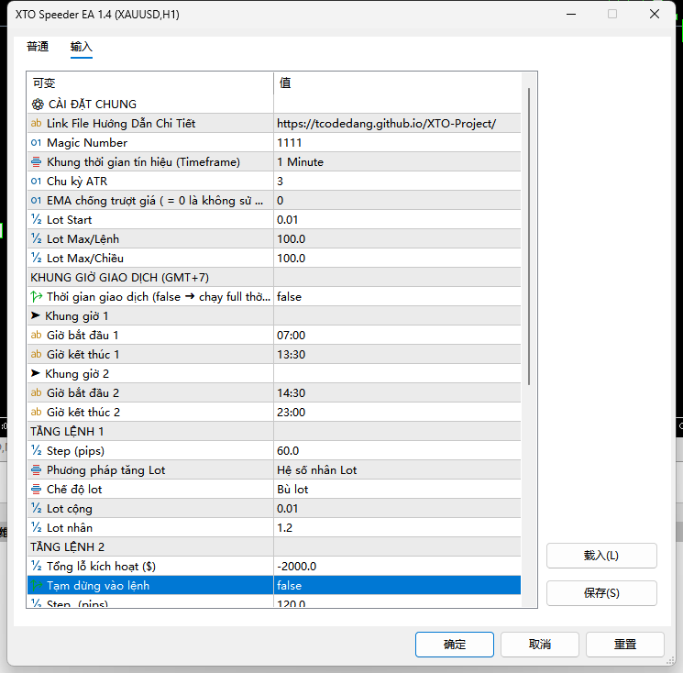Click the arrowhead icon beside Khung giờ 1
Screen dimensions: 683x673
point(36,315)
